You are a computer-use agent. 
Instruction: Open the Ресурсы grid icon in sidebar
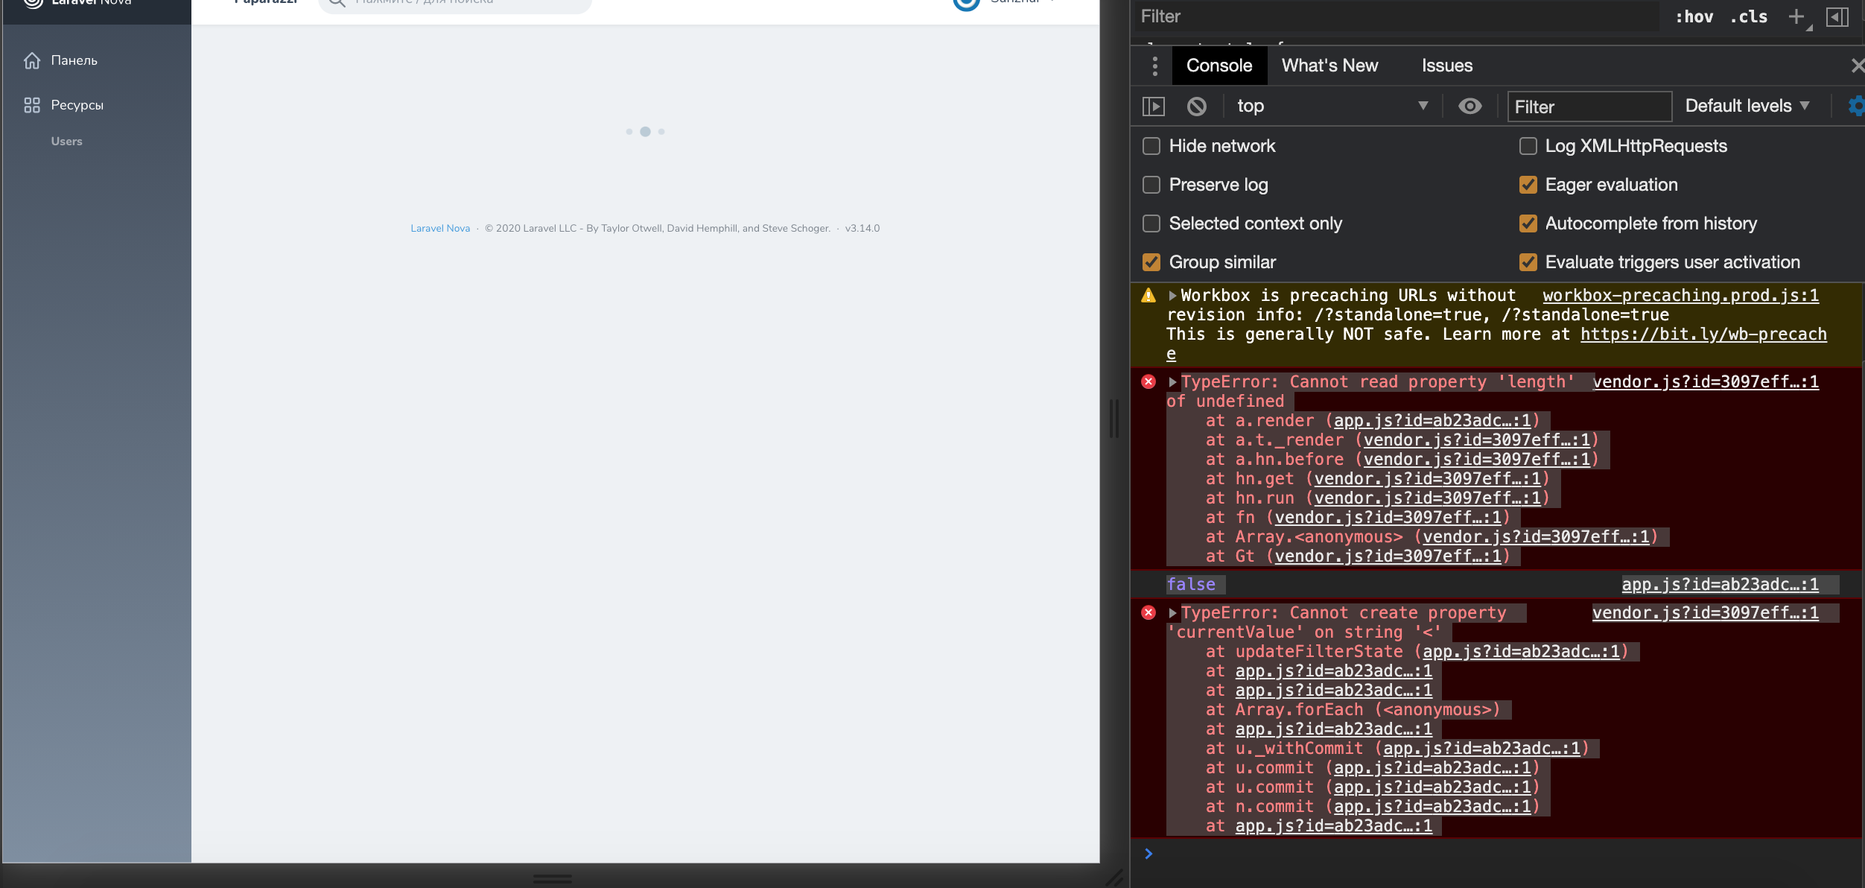click(33, 104)
